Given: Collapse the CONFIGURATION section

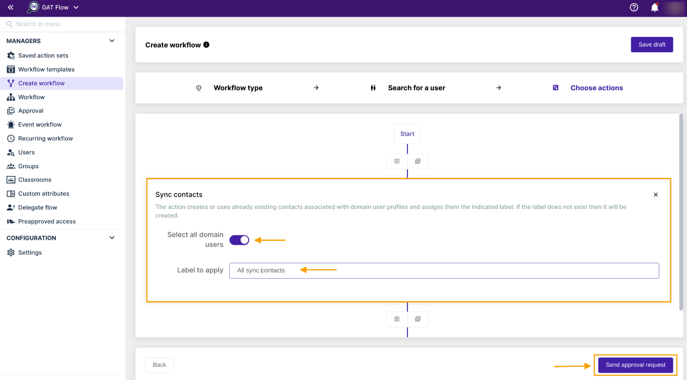Looking at the screenshot, I should 112,237.
